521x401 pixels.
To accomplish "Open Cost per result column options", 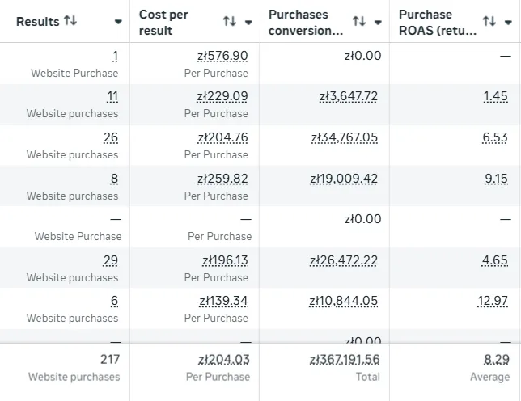I will click(x=248, y=23).
